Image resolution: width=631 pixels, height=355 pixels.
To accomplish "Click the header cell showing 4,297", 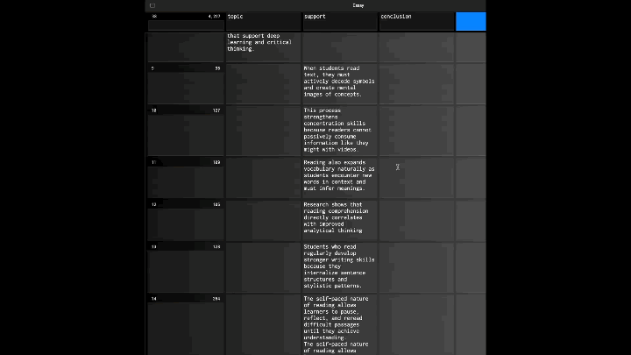I will tap(185, 17).
